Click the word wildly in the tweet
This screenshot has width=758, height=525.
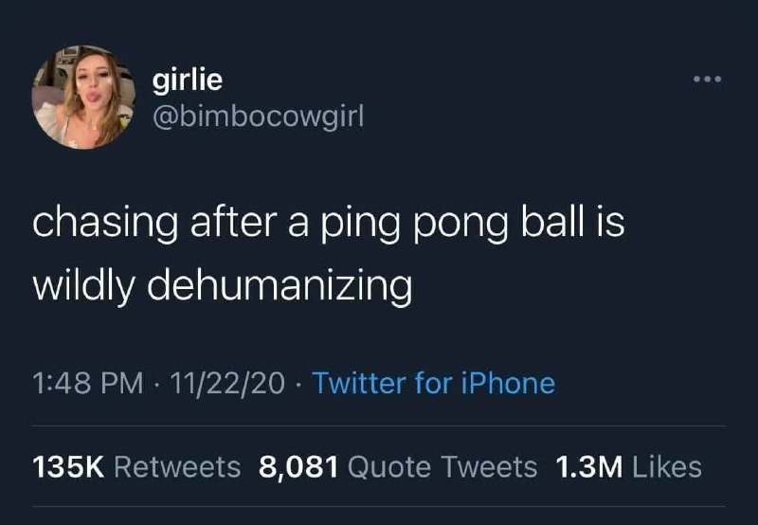83,285
